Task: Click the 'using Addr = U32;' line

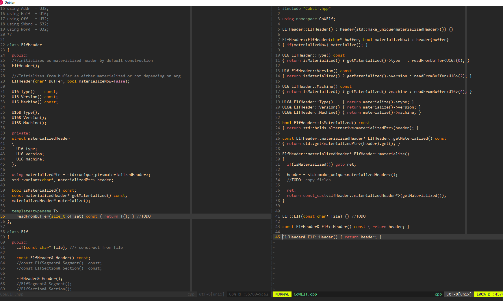Action: point(28,8)
